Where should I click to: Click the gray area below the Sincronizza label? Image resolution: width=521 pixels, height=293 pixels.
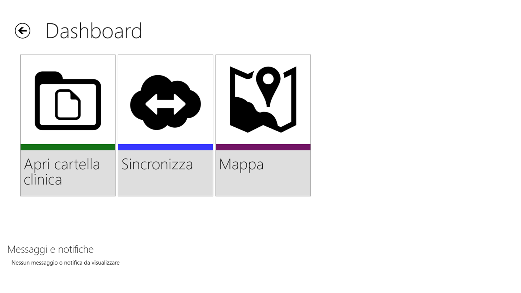point(165,185)
